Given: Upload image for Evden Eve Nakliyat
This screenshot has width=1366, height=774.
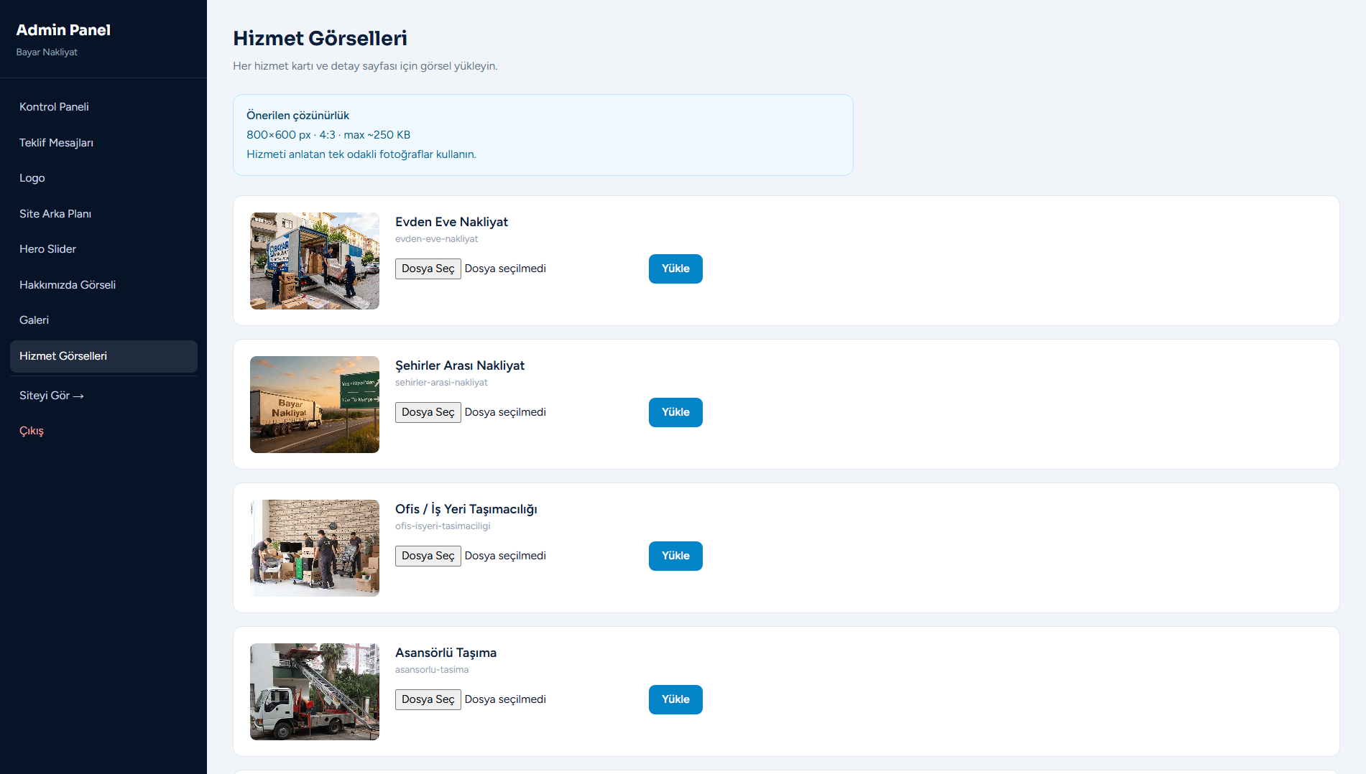Looking at the screenshot, I should pos(675,269).
